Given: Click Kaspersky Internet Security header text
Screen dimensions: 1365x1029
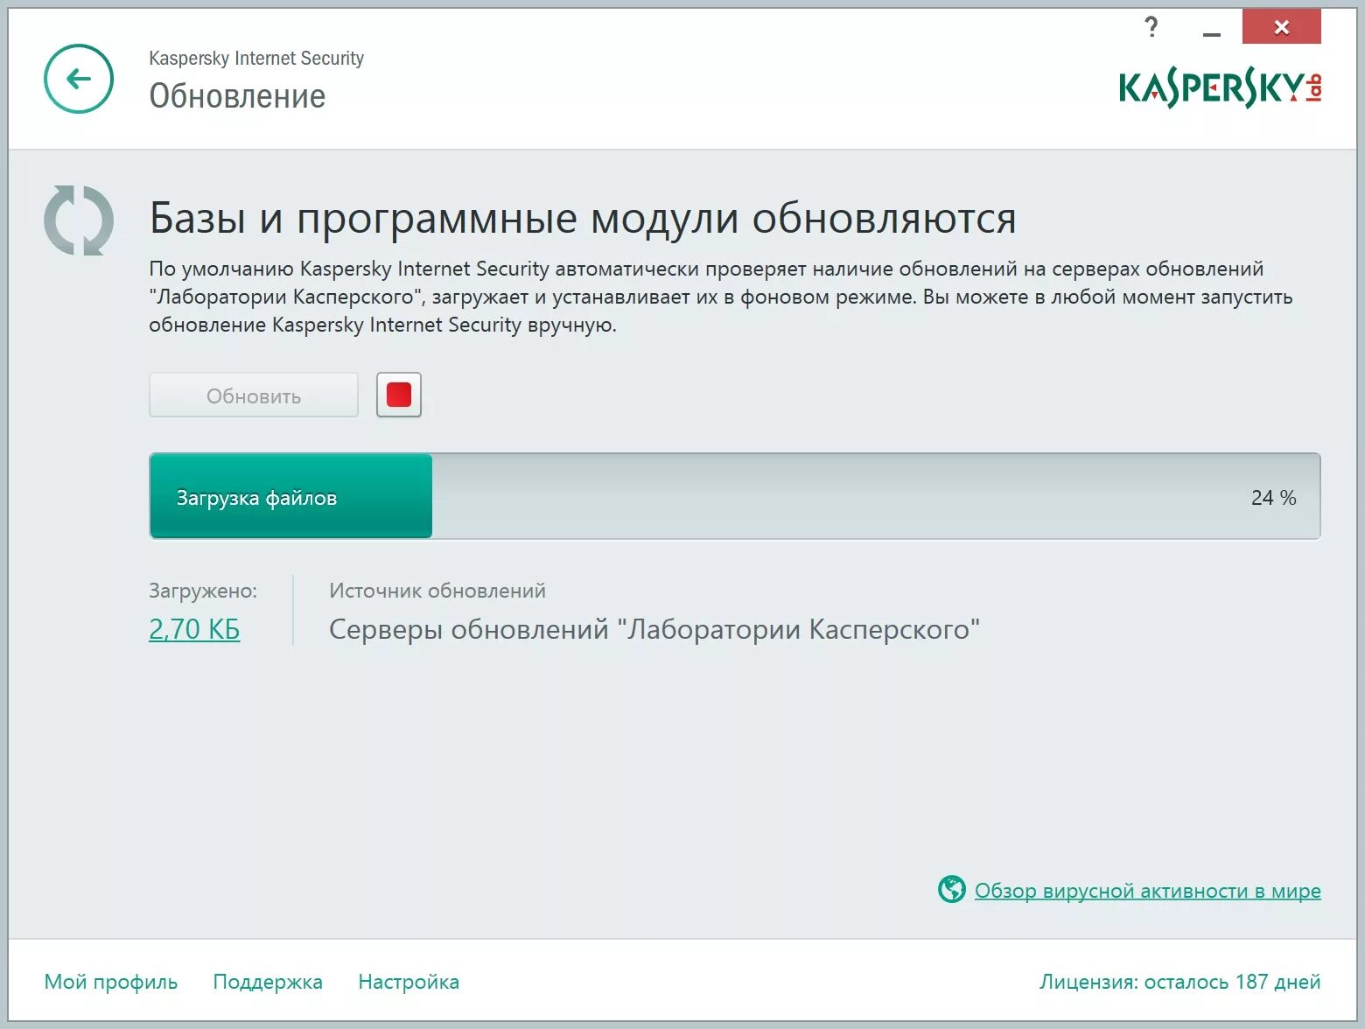Looking at the screenshot, I should pos(256,59).
